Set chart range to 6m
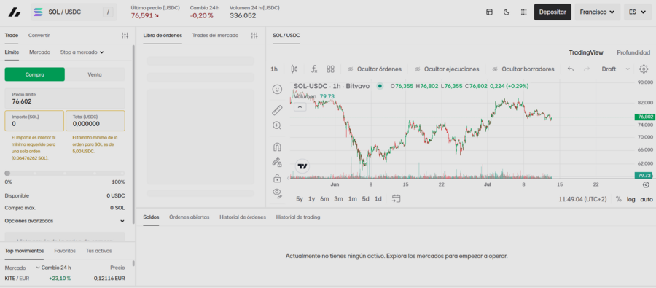Screen dimensions: 656x288 pos(324,199)
